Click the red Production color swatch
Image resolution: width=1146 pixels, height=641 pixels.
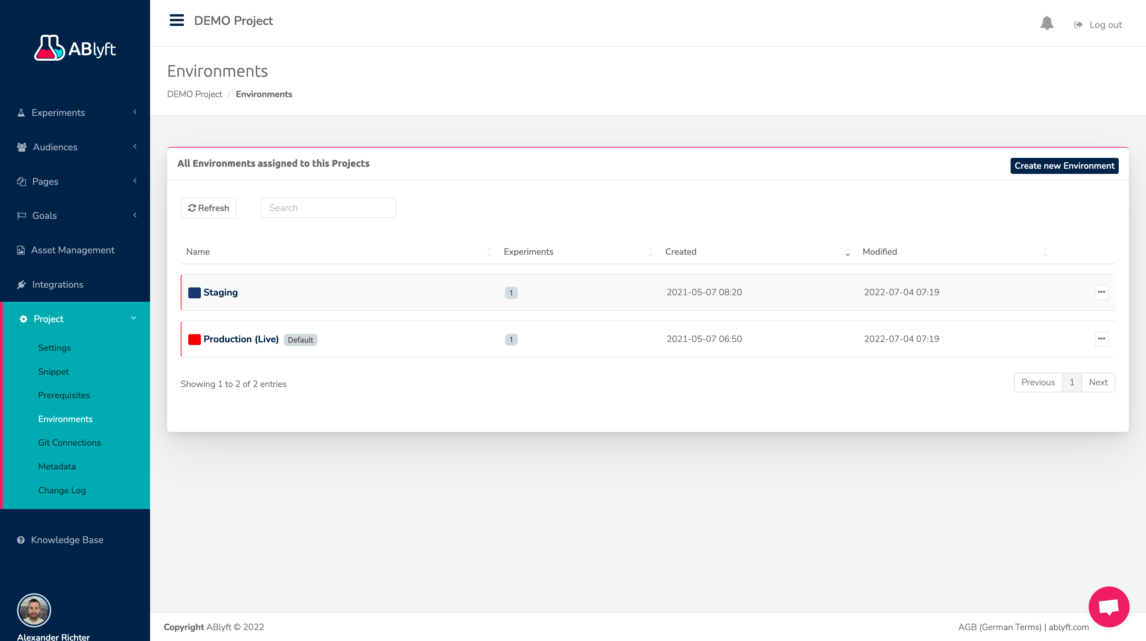pyautogui.click(x=194, y=339)
